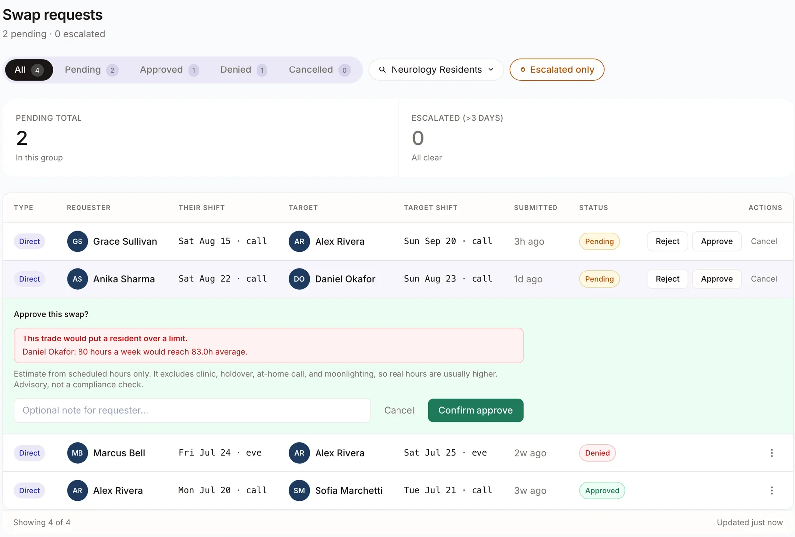Click the Submitted column header
795x537 pixels.
[x=536, y=208]
